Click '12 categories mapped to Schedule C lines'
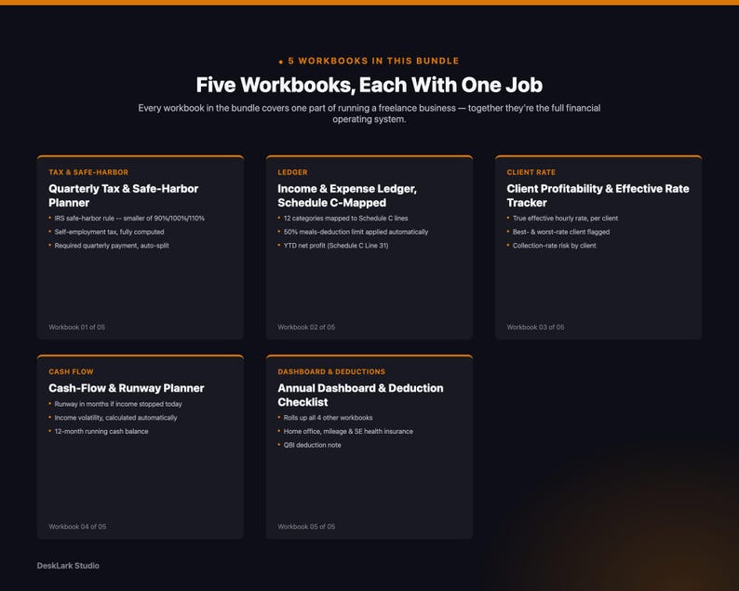This screenshot has width=739, height=591. 345,218
